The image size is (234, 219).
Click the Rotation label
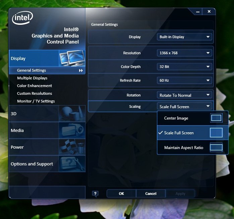coord(133,95)
